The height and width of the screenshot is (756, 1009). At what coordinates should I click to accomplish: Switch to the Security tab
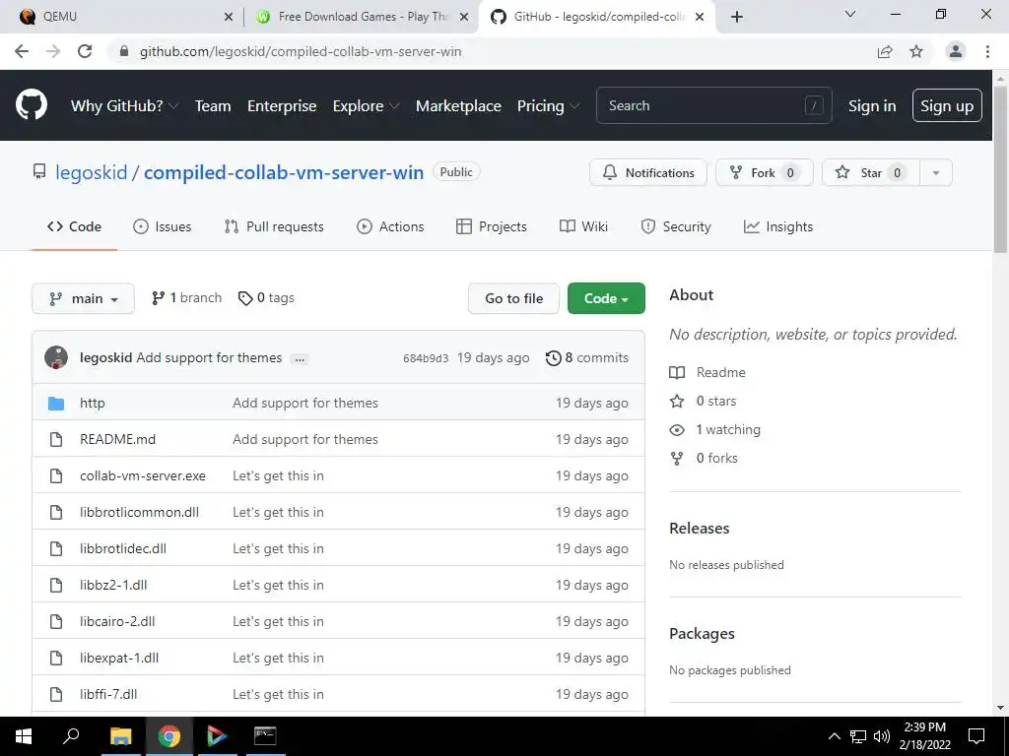point(676,226)
